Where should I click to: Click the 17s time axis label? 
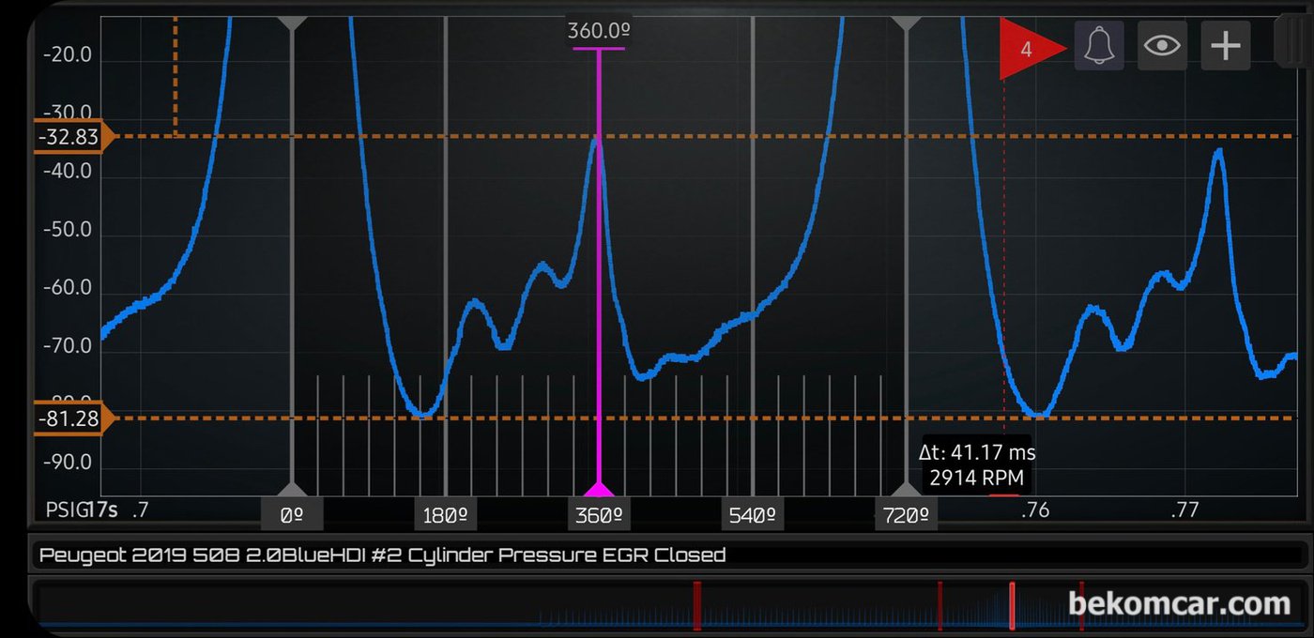click(100, 510)
